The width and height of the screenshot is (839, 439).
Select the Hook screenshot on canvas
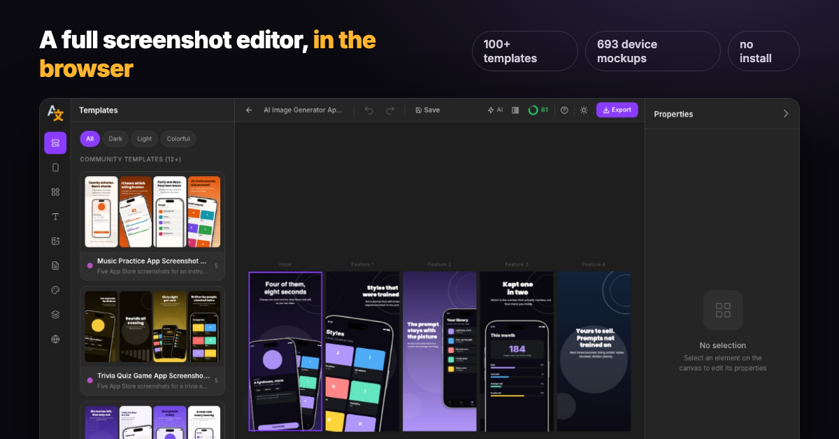pyautogui.click(x=285, y=352)
